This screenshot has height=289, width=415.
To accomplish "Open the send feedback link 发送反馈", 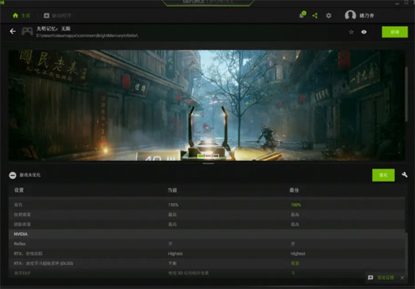I will coord(385,277).
